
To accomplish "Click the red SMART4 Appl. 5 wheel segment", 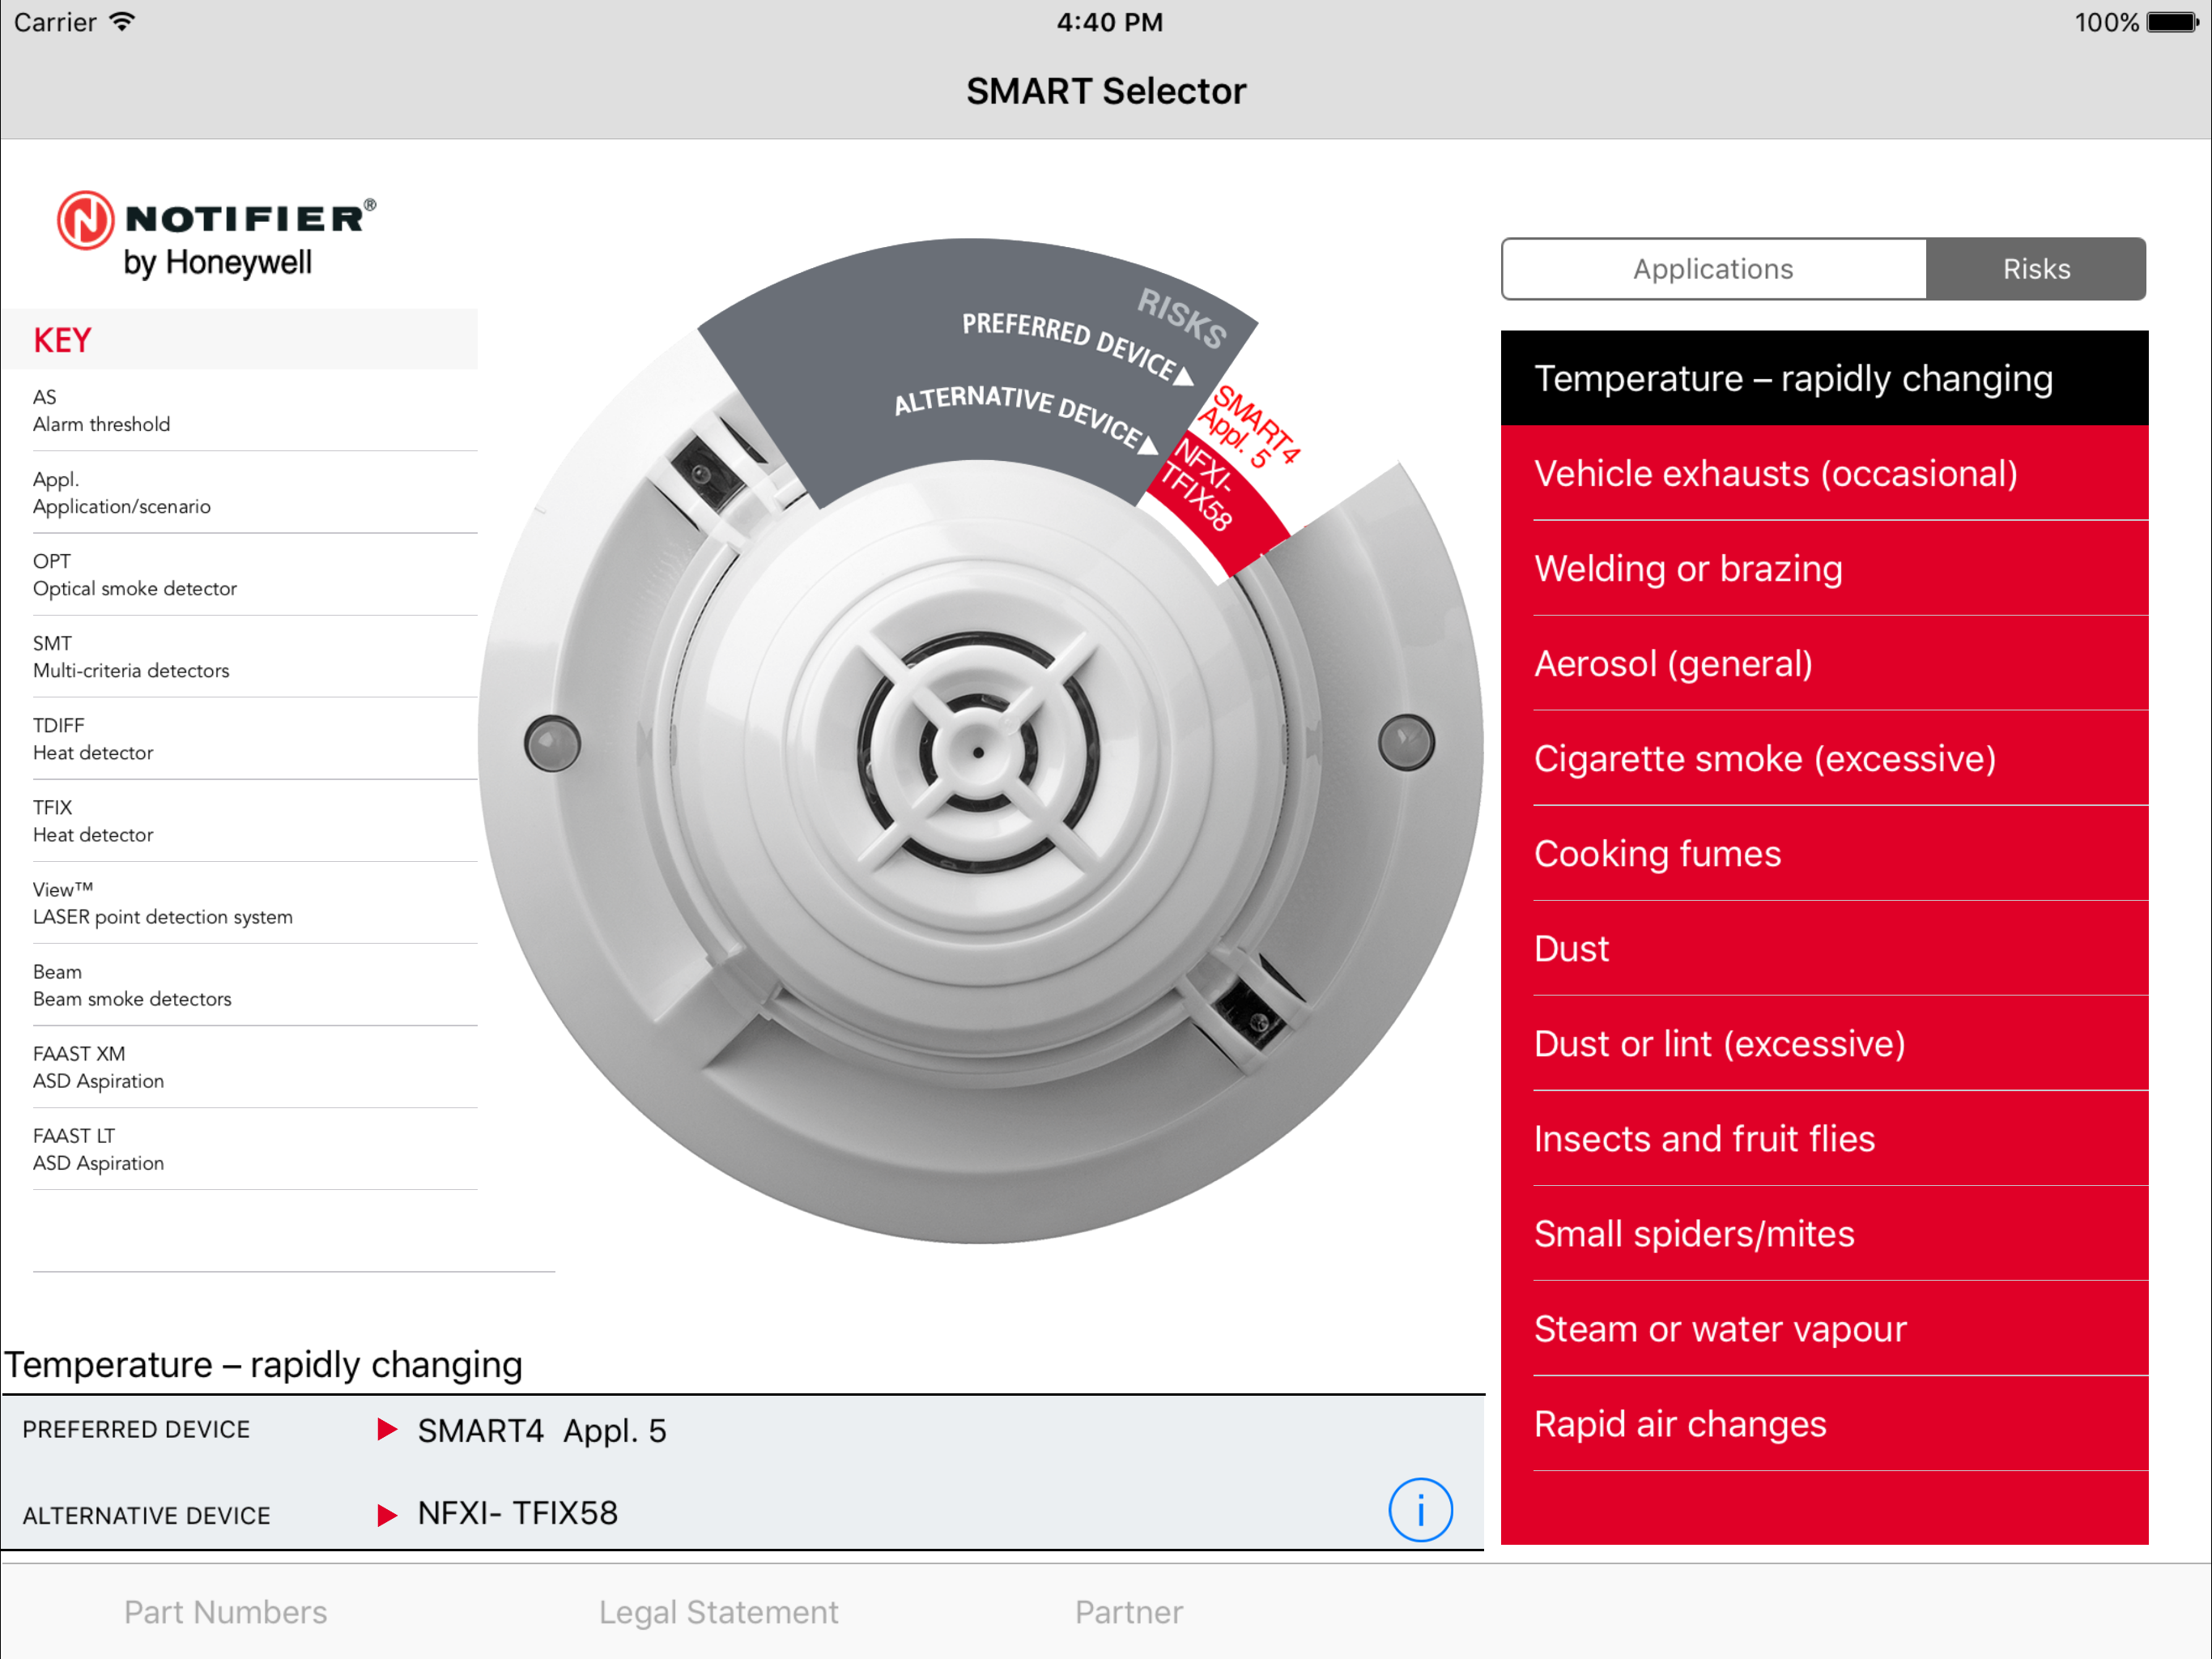I will (x=1249, y=427).
